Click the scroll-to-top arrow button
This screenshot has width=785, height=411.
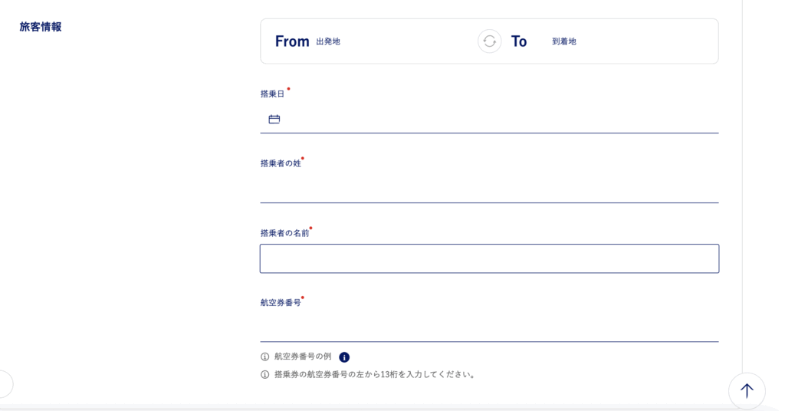click(x=747, y=391)
